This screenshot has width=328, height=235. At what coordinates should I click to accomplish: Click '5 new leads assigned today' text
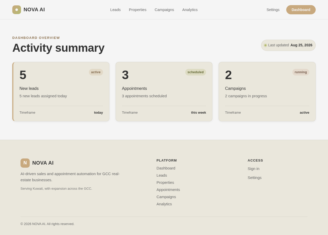[x=43, y=96]
